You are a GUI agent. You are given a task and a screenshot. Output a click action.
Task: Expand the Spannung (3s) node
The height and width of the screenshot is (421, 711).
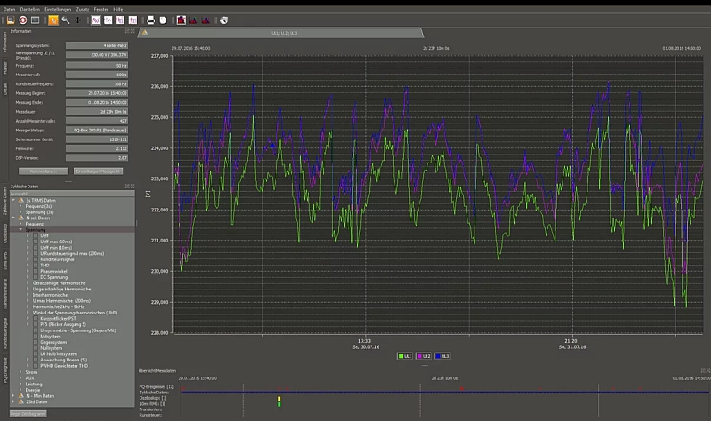click(20, 211)
